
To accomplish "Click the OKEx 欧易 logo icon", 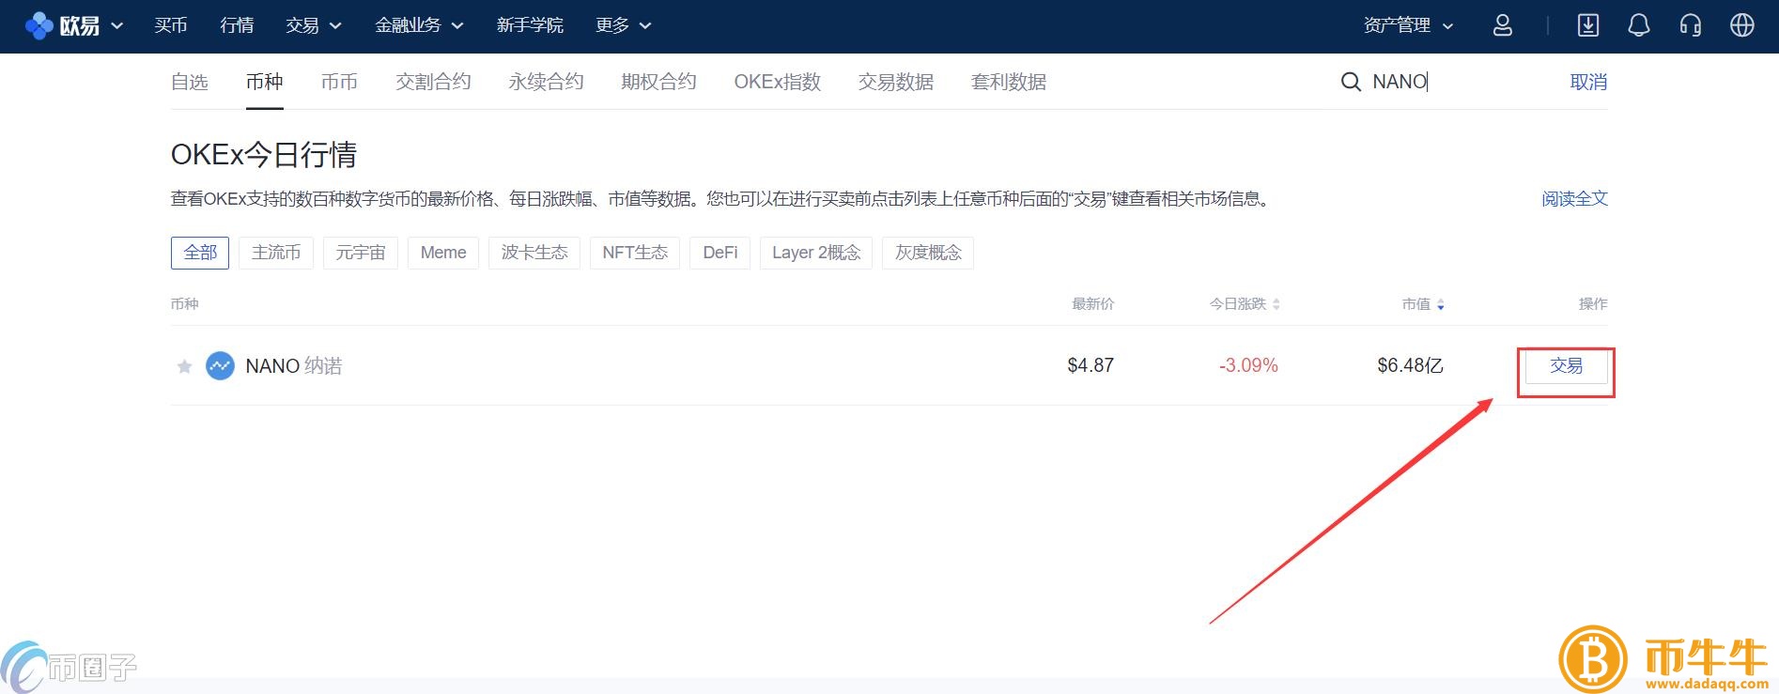I will click(x=39, y=25).
